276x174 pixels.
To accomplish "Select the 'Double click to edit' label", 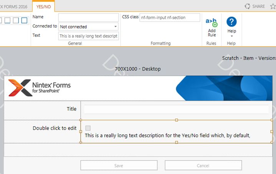I will pyautogui.click(x=55, y=128).
